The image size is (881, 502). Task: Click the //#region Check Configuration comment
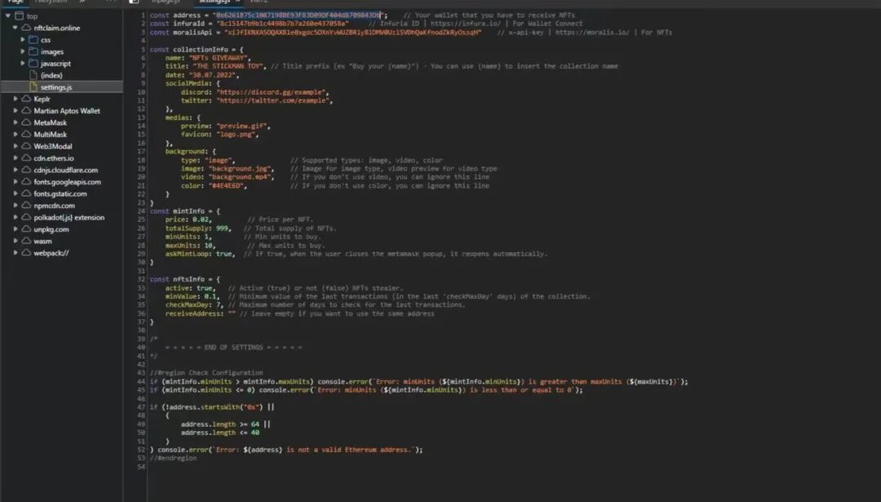coord(206,373)
